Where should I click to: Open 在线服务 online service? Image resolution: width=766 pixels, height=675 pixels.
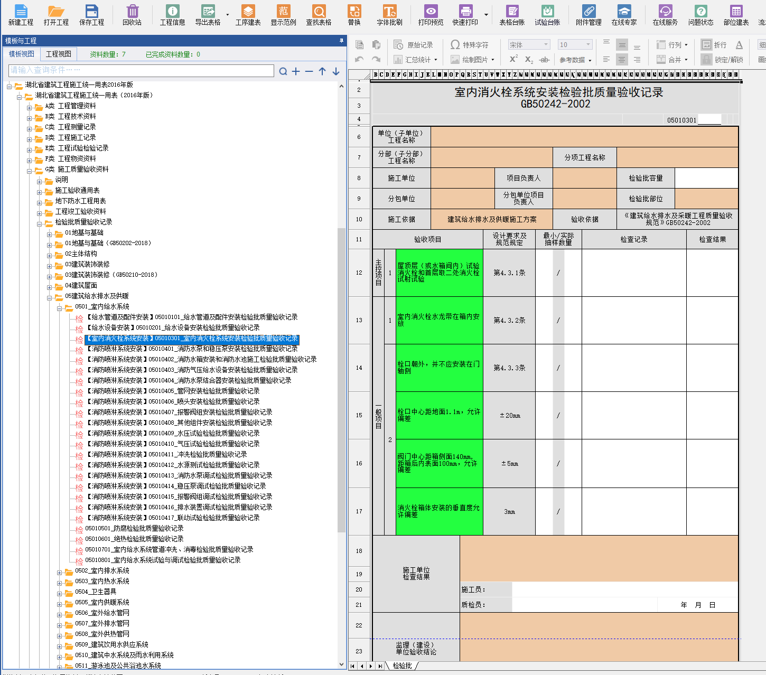coord(665,15)
